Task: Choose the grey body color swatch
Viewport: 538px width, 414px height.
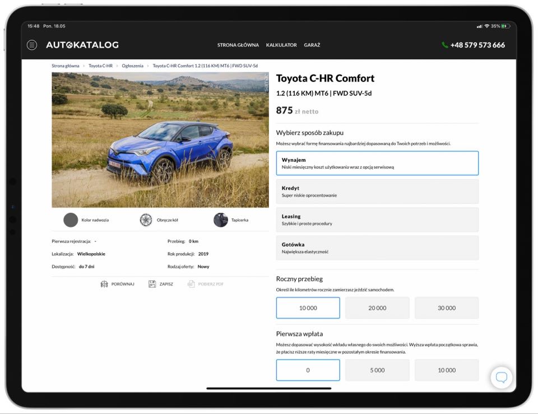Action: [71, 220]
